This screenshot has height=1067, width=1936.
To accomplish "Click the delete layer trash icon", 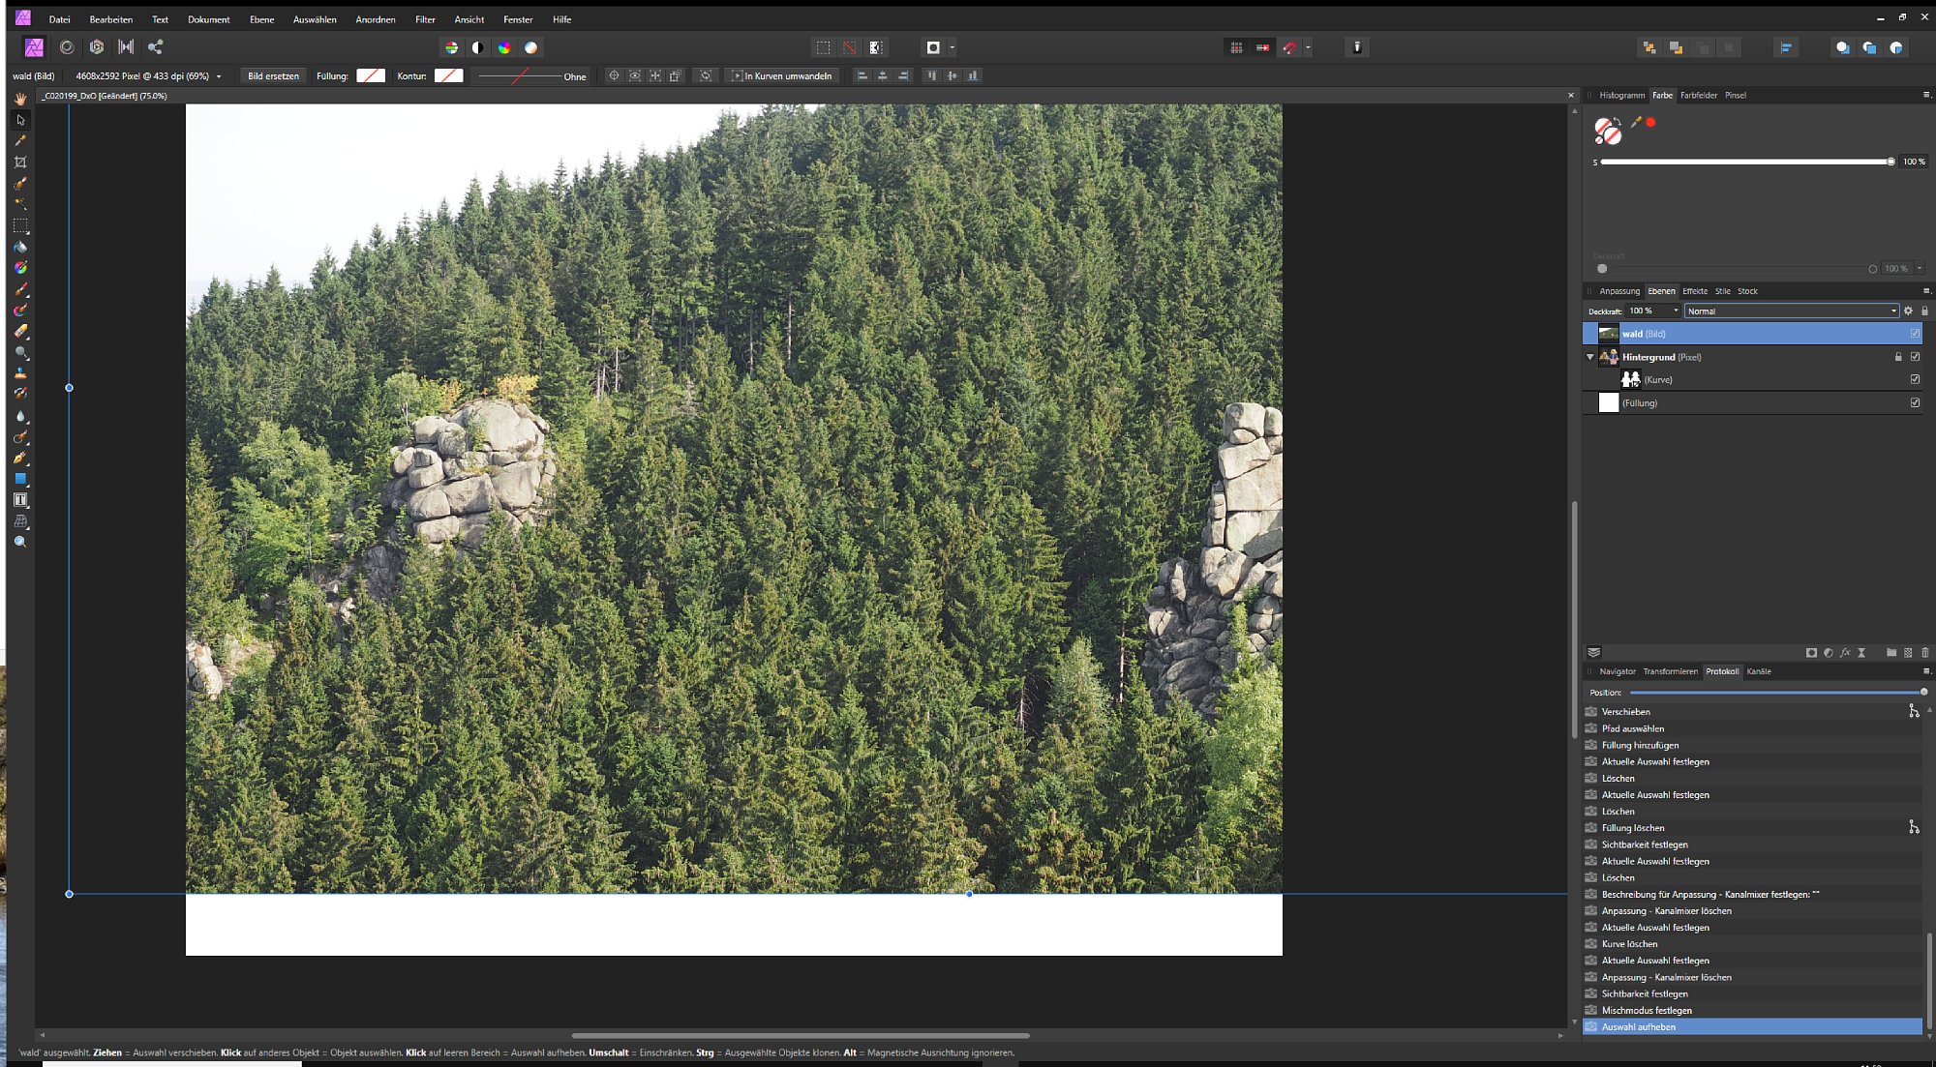I will click(1924, 653).
